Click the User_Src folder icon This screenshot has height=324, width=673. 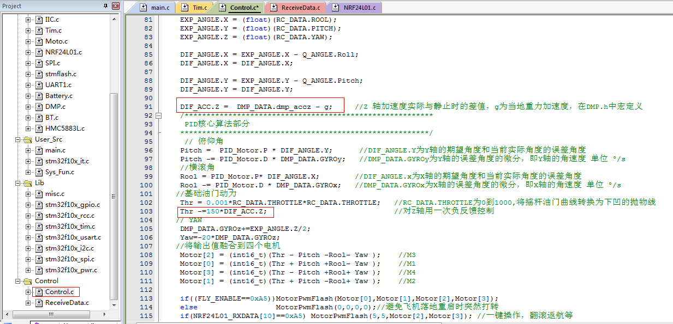click(28, 139)
